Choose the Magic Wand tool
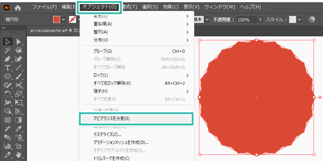323x161 pixels. tap(8, 50)
